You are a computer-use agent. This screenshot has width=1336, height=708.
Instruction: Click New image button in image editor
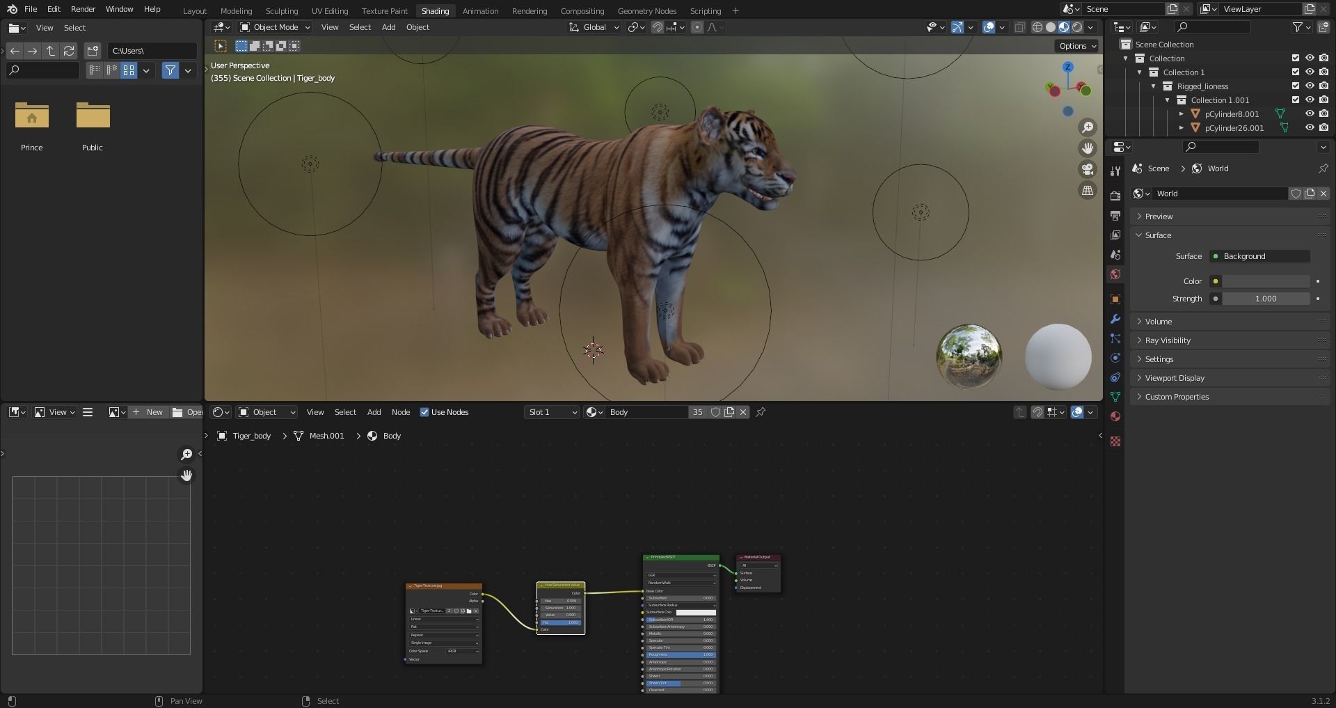pyautogui.click(x=147, y=412)
